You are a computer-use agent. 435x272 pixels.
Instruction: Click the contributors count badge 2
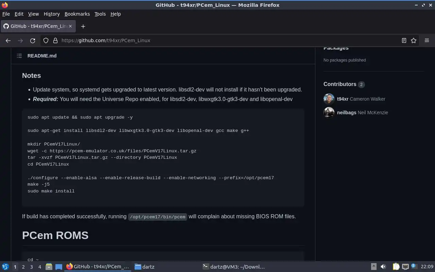tap(361, 84)
